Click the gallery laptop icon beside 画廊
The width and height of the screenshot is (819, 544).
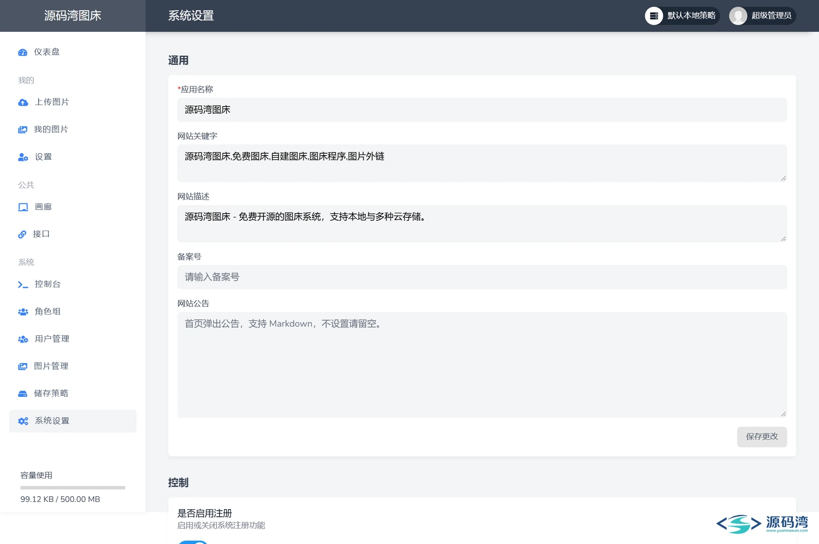point(23,207)
